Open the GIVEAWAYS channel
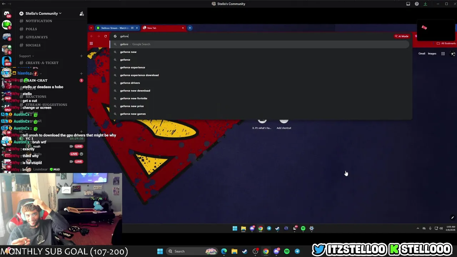The height and width of the screenshot is (257, 457). click(x=36, y=37)
